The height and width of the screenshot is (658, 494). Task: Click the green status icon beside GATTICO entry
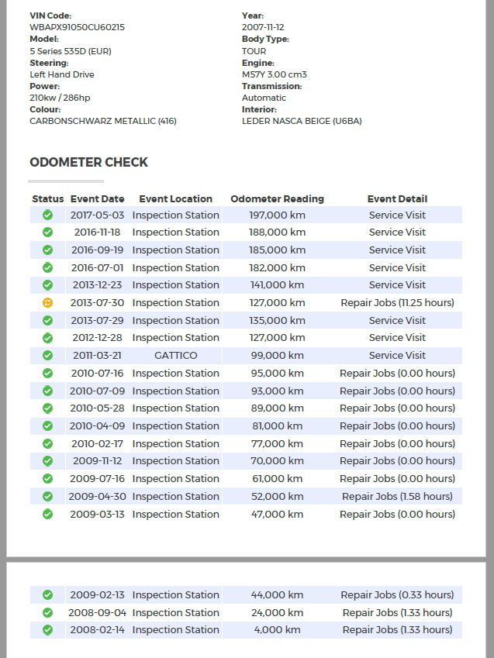pyautogui.click(x=47, y=356)
